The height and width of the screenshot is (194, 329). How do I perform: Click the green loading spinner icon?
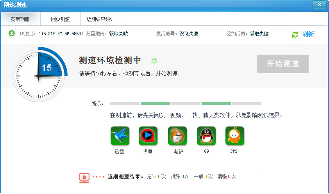(x=154, y=61)
